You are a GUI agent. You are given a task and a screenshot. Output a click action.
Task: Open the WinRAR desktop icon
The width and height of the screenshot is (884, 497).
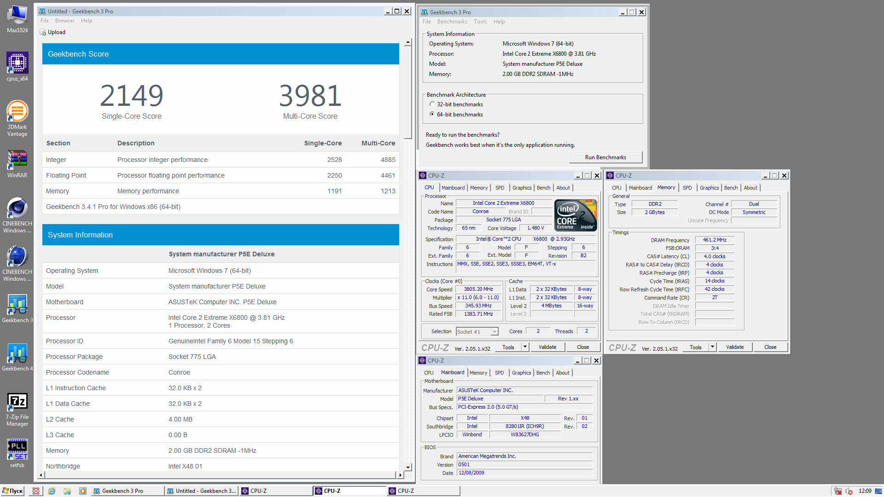pos(17,164)
